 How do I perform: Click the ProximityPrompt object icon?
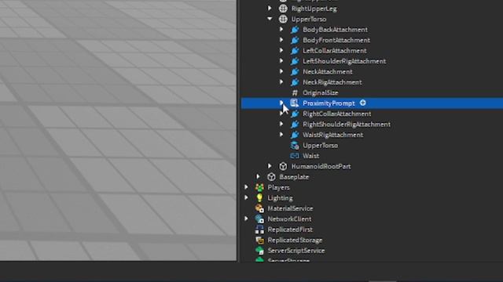(295, 103)
